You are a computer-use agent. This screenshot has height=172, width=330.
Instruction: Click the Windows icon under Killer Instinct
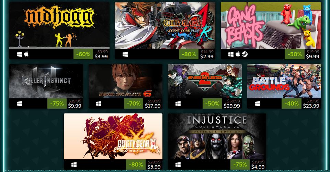click(x=19, y=104)
